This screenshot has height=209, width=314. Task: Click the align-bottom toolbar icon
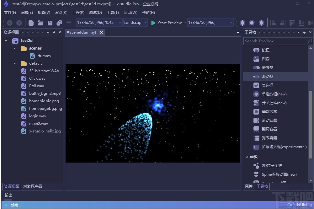pos(302,23)
